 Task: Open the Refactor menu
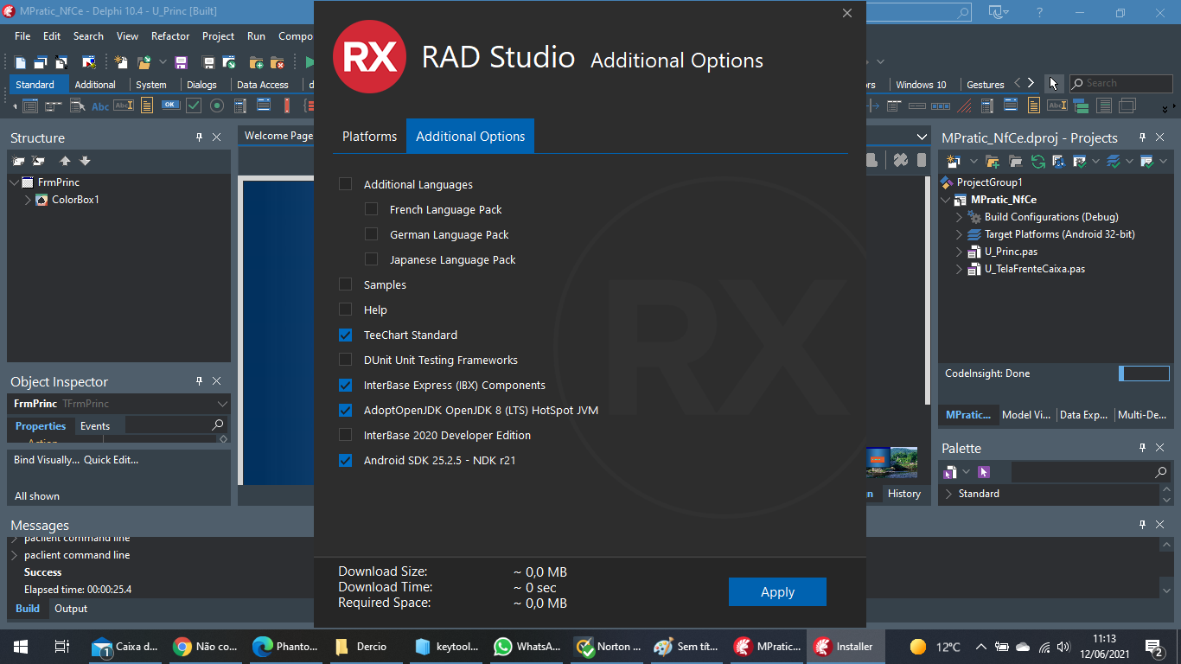170,36
